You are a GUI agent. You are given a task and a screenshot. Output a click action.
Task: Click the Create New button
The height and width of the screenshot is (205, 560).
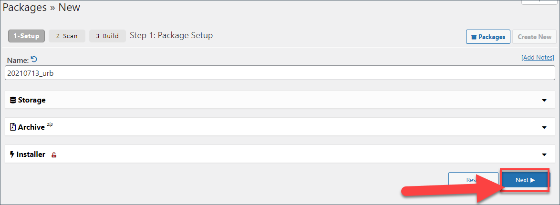(x=534, y=37)
